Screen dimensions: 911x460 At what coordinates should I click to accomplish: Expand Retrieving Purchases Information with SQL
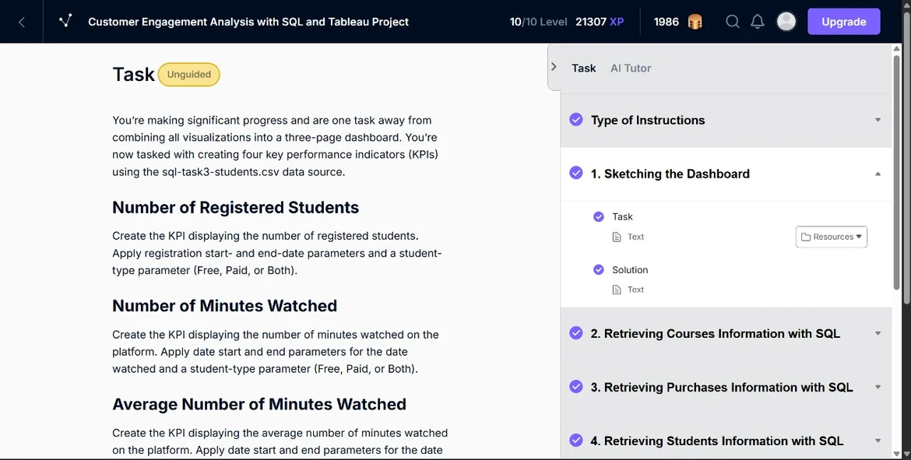(x=878, y=387)
